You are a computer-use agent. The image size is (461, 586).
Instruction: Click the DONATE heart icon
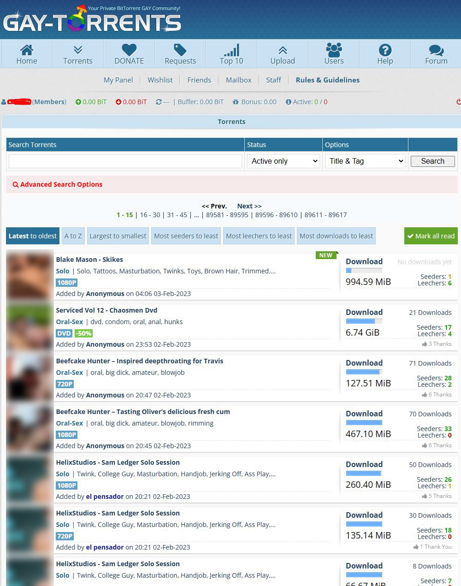(129, 50)
